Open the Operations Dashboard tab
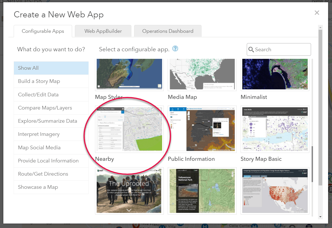Viewport: 332px width, 228px height. pos(168,31)
